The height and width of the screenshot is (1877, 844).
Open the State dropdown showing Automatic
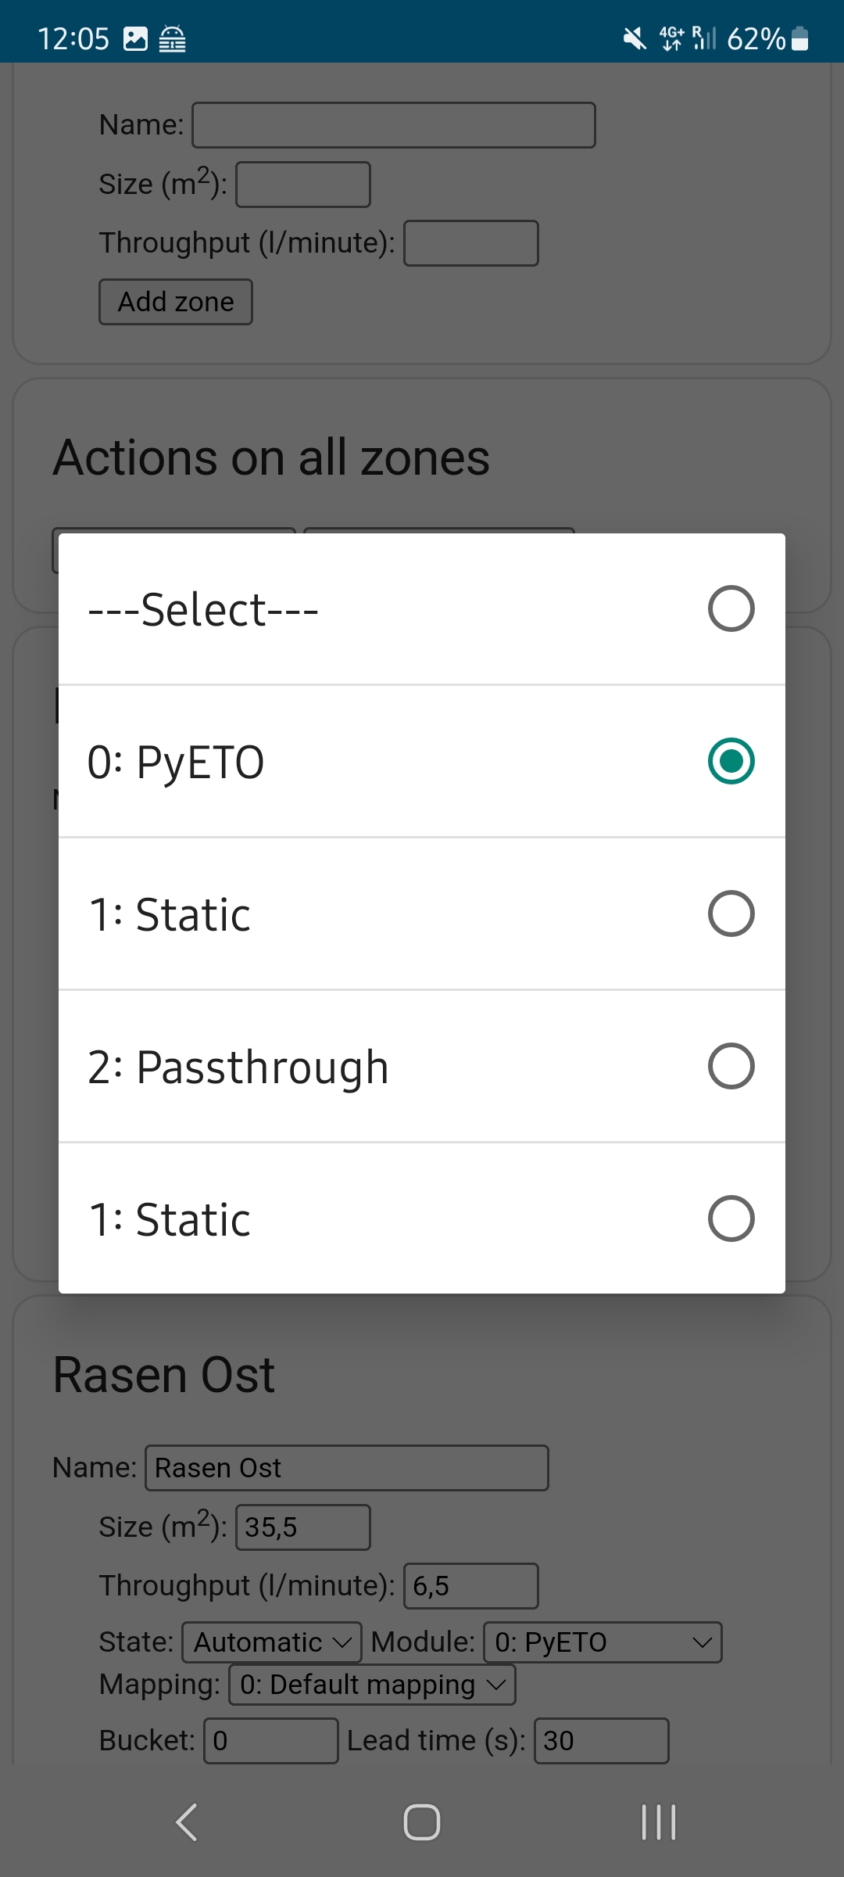271,1642
